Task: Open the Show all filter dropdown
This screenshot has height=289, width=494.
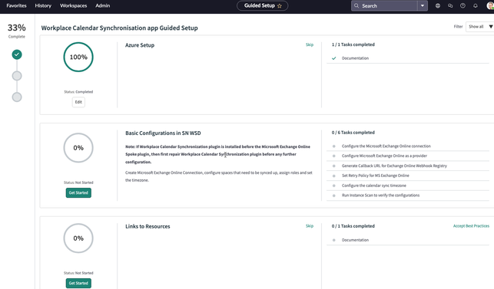Action: [x=480, y=27]
